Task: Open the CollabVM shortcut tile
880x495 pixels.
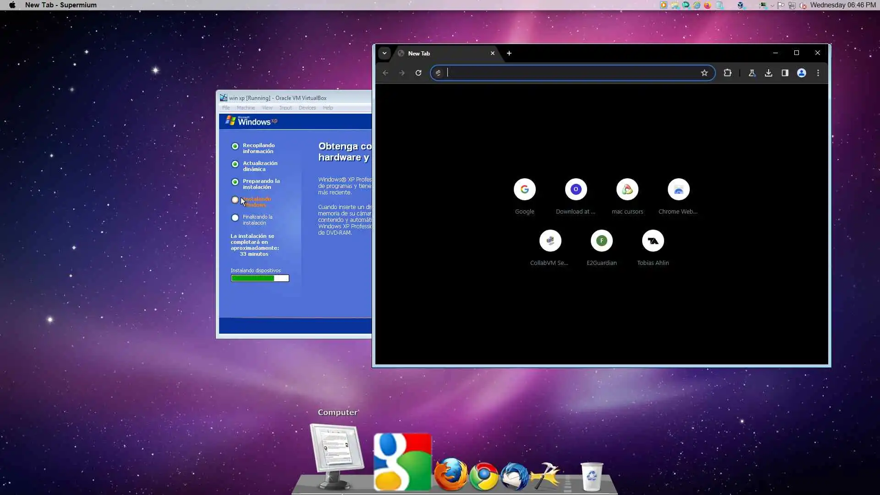Action: 550,241
